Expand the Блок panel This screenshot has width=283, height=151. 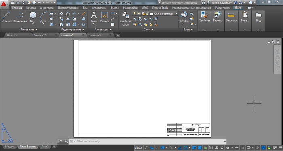(x=188, y=30)
